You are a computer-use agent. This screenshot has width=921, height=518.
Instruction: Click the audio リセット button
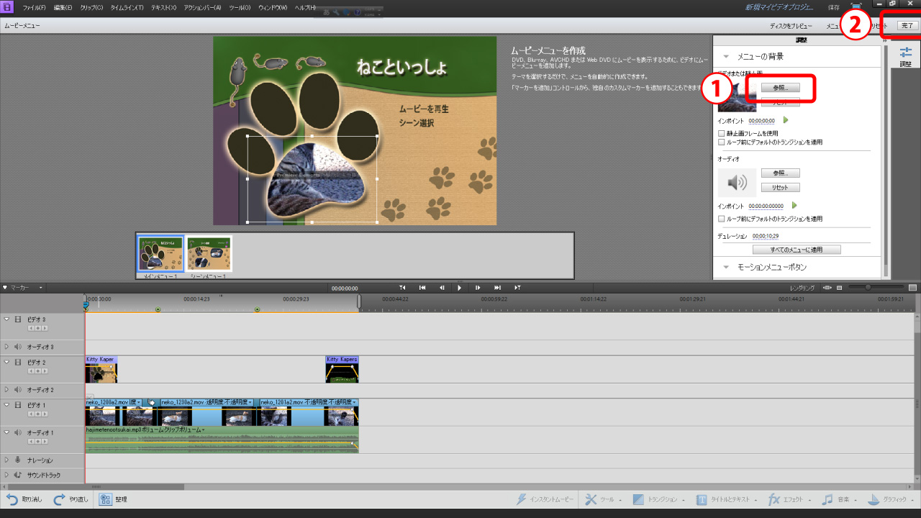(x=780, y=187)
